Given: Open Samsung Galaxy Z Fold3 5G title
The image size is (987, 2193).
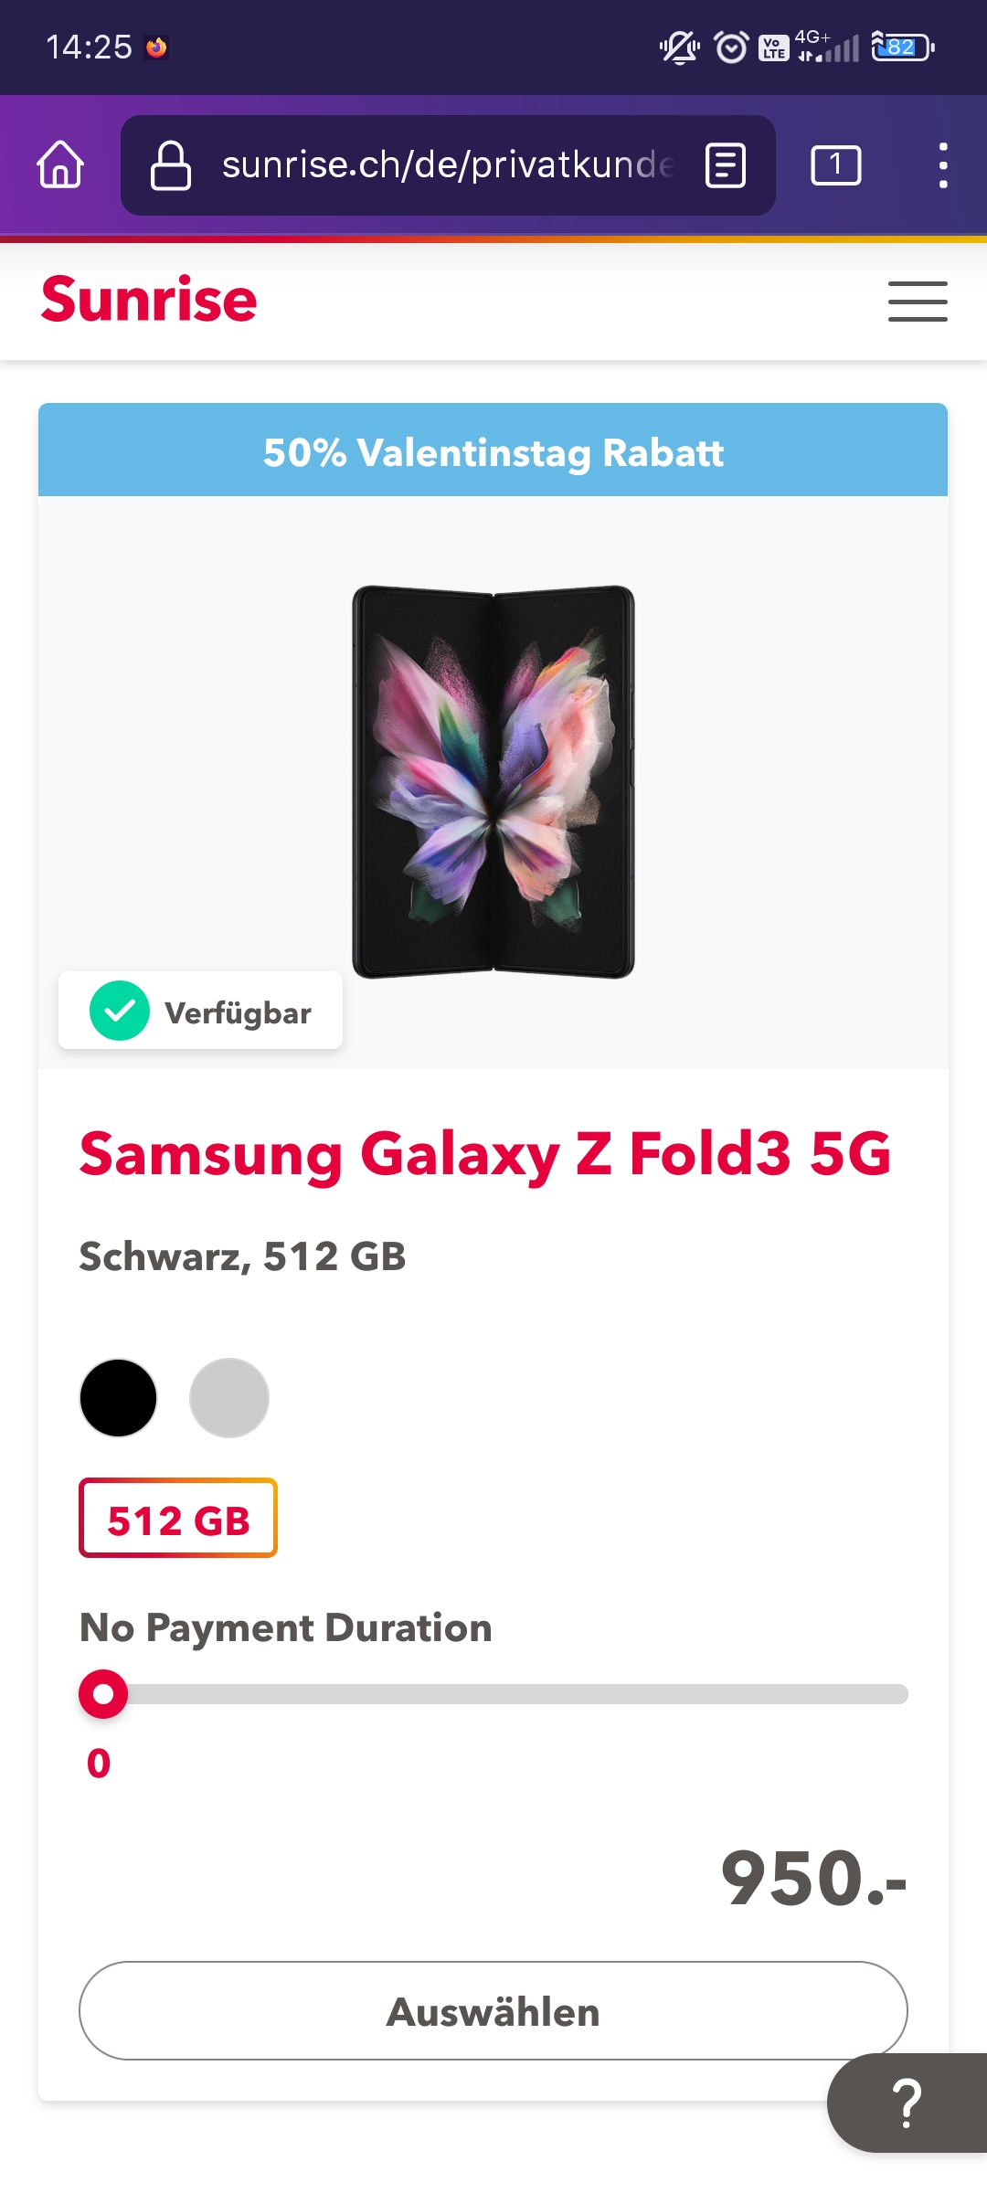Looking at the screenshot, I should [x=485, y=1153].
